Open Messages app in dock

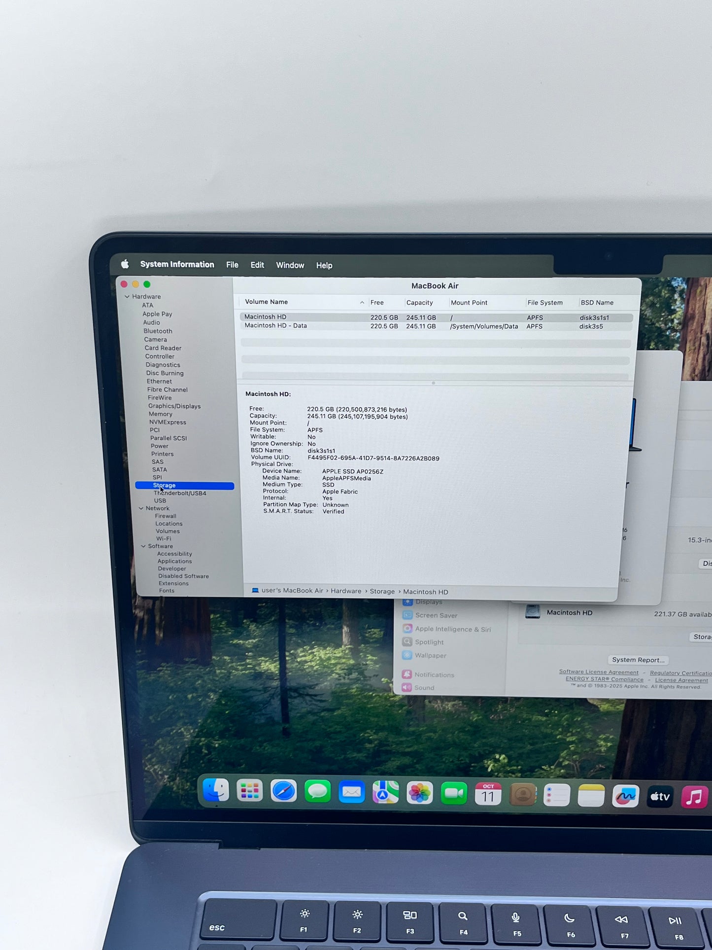tap(318, 792)
